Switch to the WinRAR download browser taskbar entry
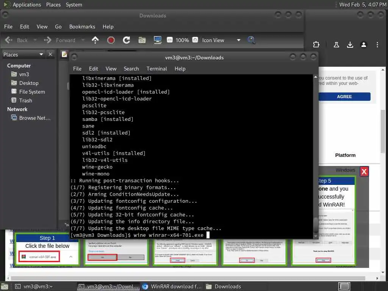The width and height of the screenshot is (388, 291). click(x=172, y=286)
